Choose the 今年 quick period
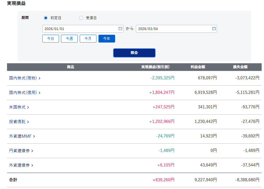 (107, 39)
